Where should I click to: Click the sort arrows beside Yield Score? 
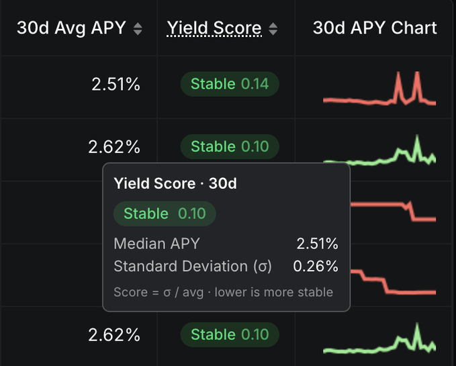(273, 29)
